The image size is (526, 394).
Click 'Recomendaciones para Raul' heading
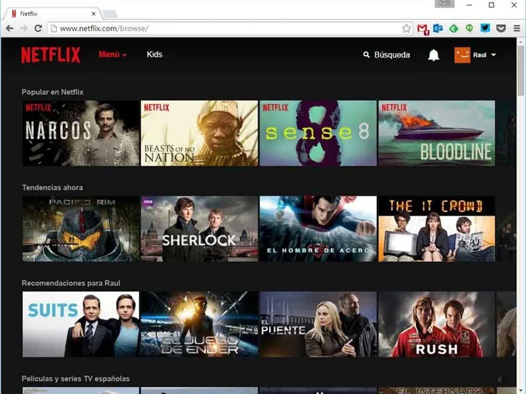click(x=71, y=283)
